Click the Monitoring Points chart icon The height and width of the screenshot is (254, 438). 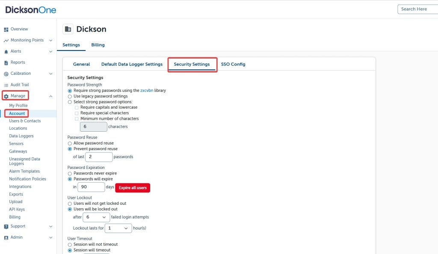pos(6,41)
